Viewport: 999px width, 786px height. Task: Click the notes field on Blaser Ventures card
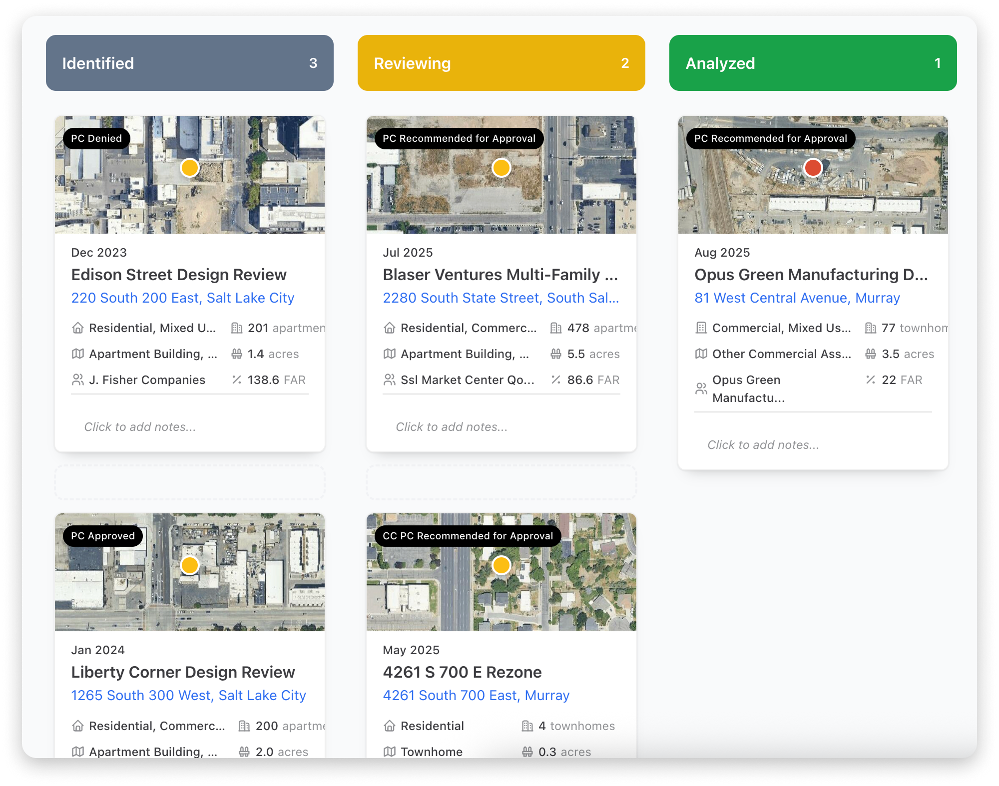point(452,427)
